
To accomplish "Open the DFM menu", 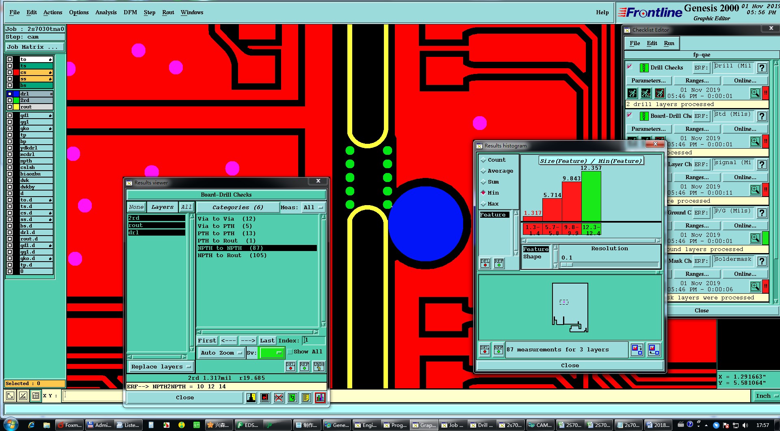I will pyautogui.click(x=130, y=12).
